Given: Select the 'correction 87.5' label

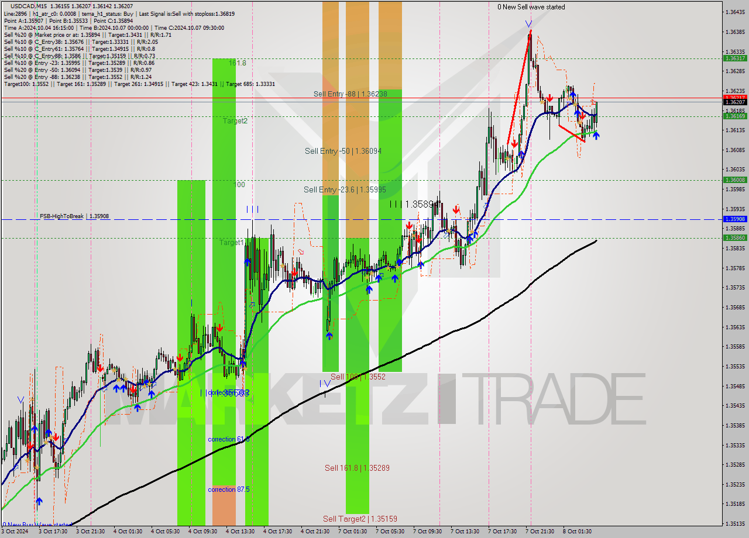Looking at the screenshot, I should 228,489.
